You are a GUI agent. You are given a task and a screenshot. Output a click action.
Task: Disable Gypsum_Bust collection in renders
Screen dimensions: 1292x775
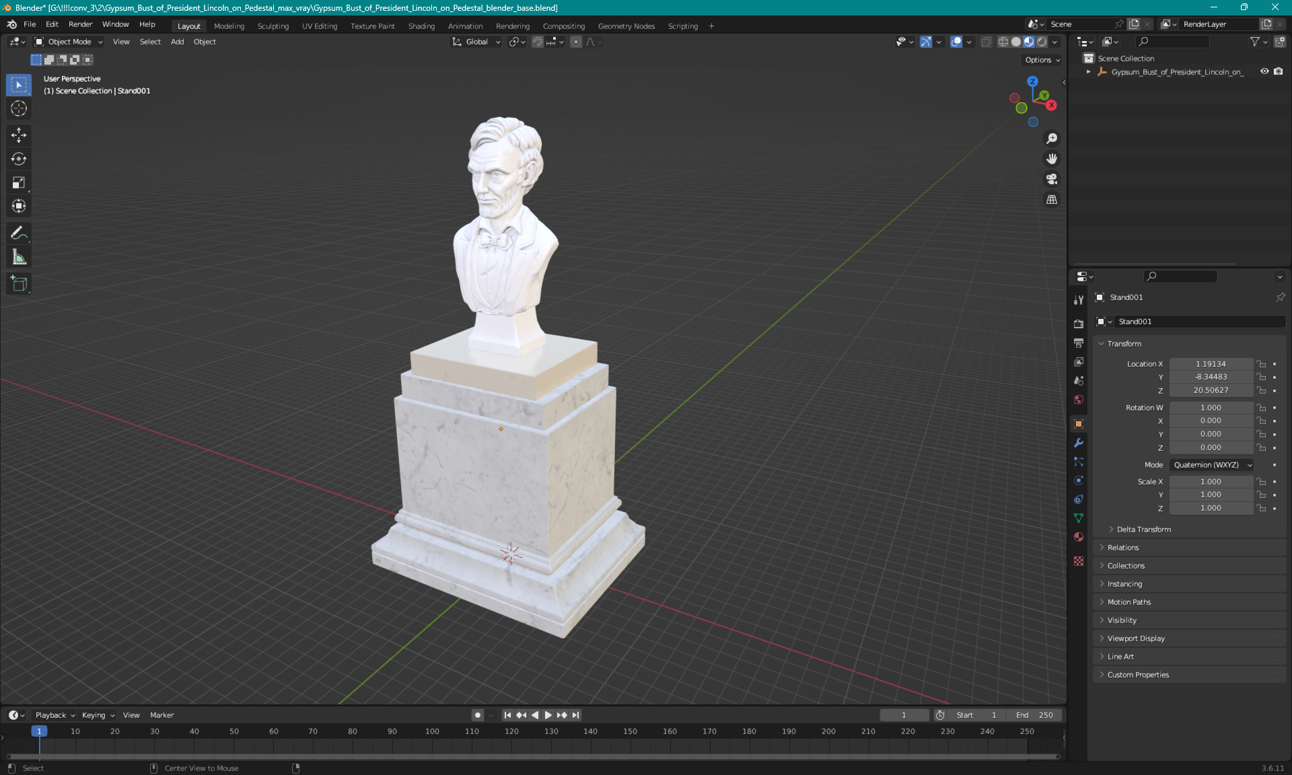(1278, 71)
